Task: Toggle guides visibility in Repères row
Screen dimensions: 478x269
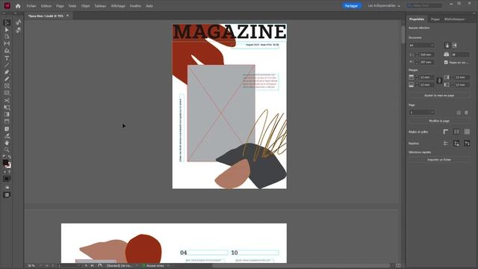Action: [446, 143]
